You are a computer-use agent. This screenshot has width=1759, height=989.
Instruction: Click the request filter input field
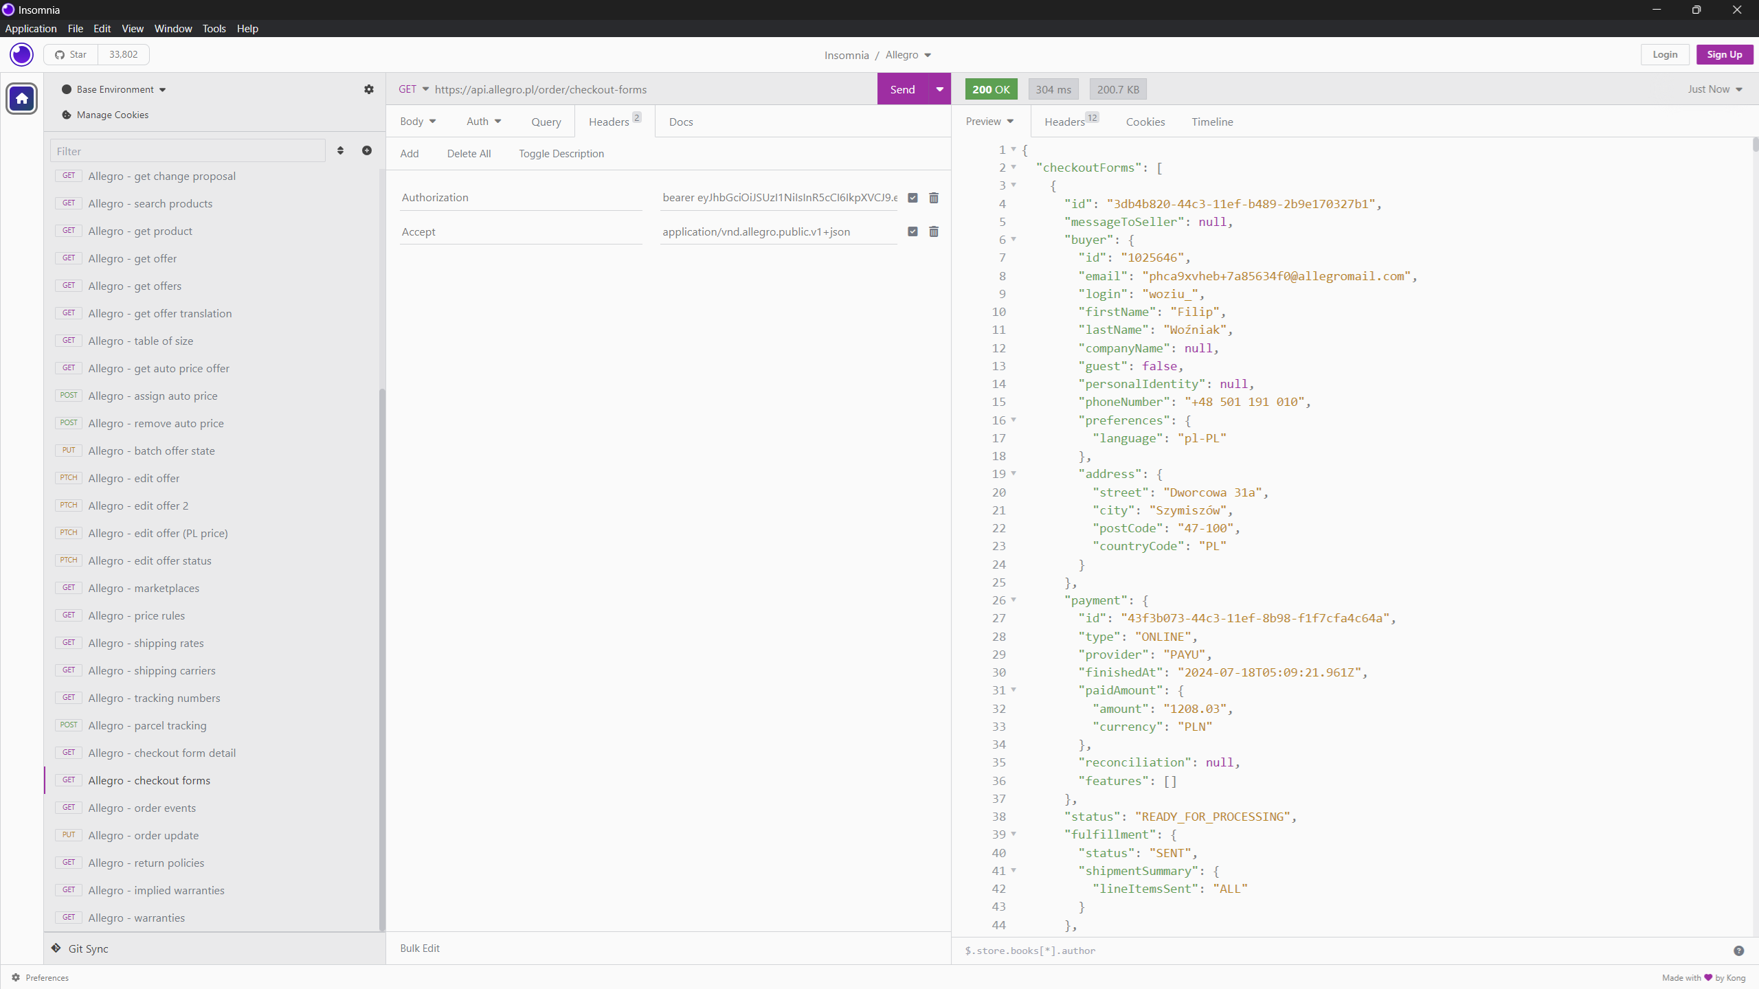(188, 151)
